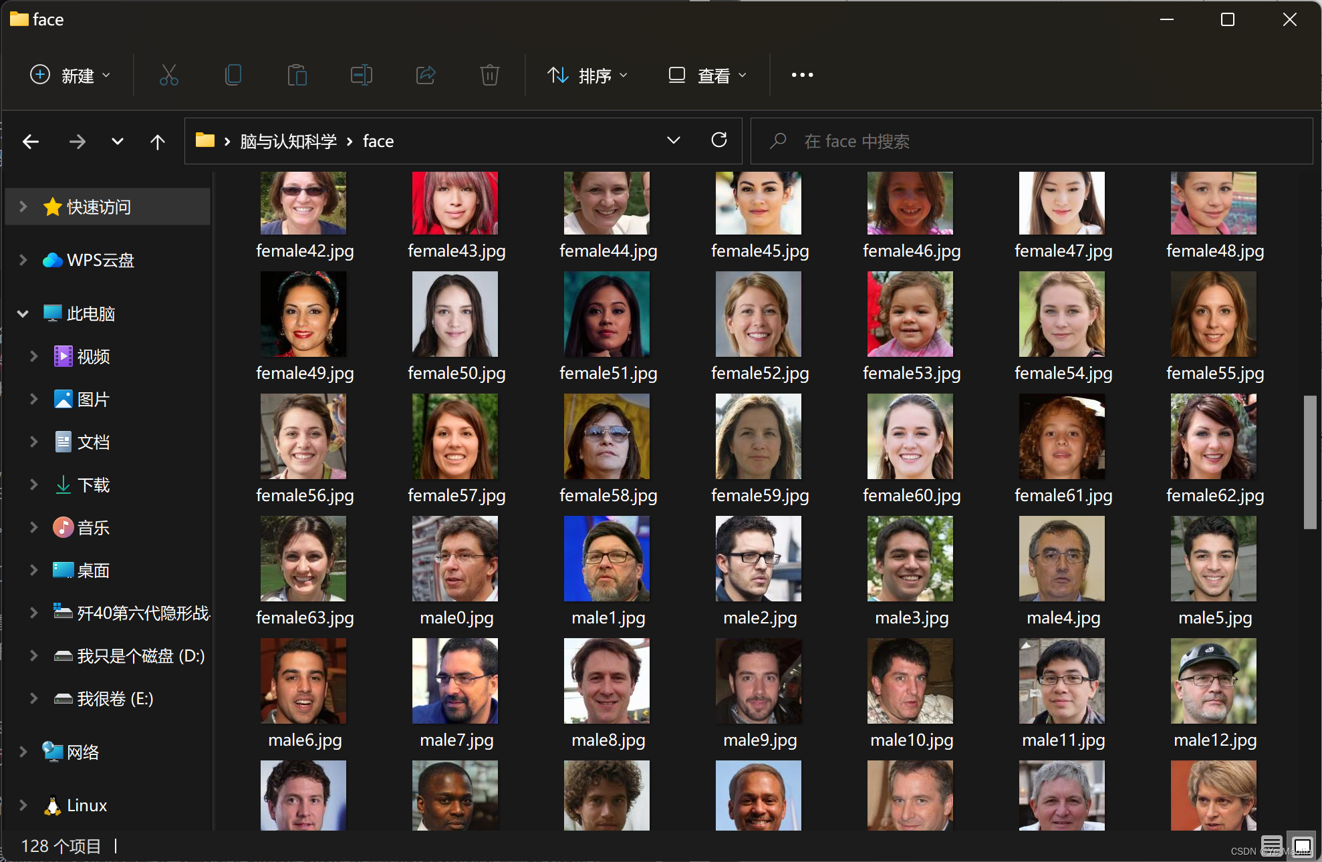This screenshot has width=1322, height=862.
Task: Refresh the face folder view
Action: 719,140
